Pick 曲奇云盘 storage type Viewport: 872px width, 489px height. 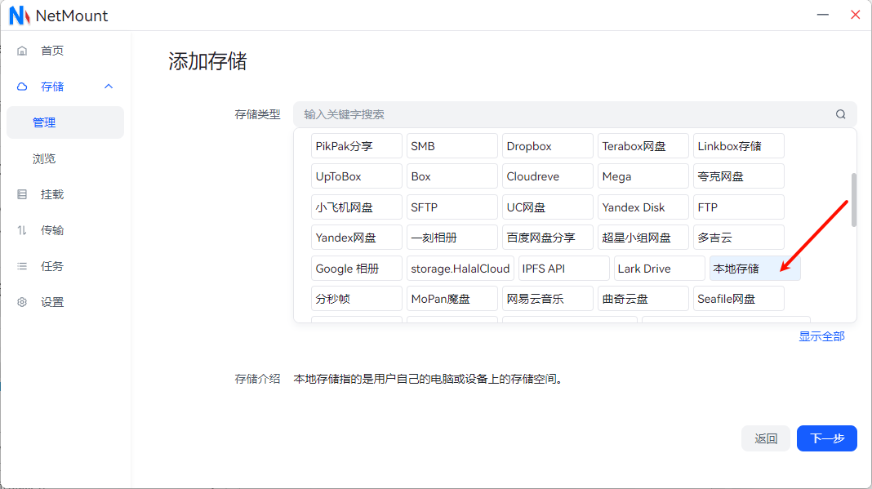point(643,299)
